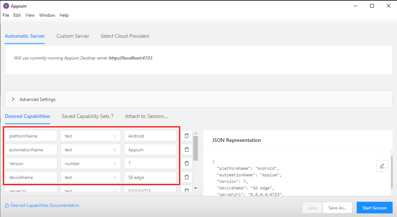Click the "Version": 7 JSON line

click(232, 182)
